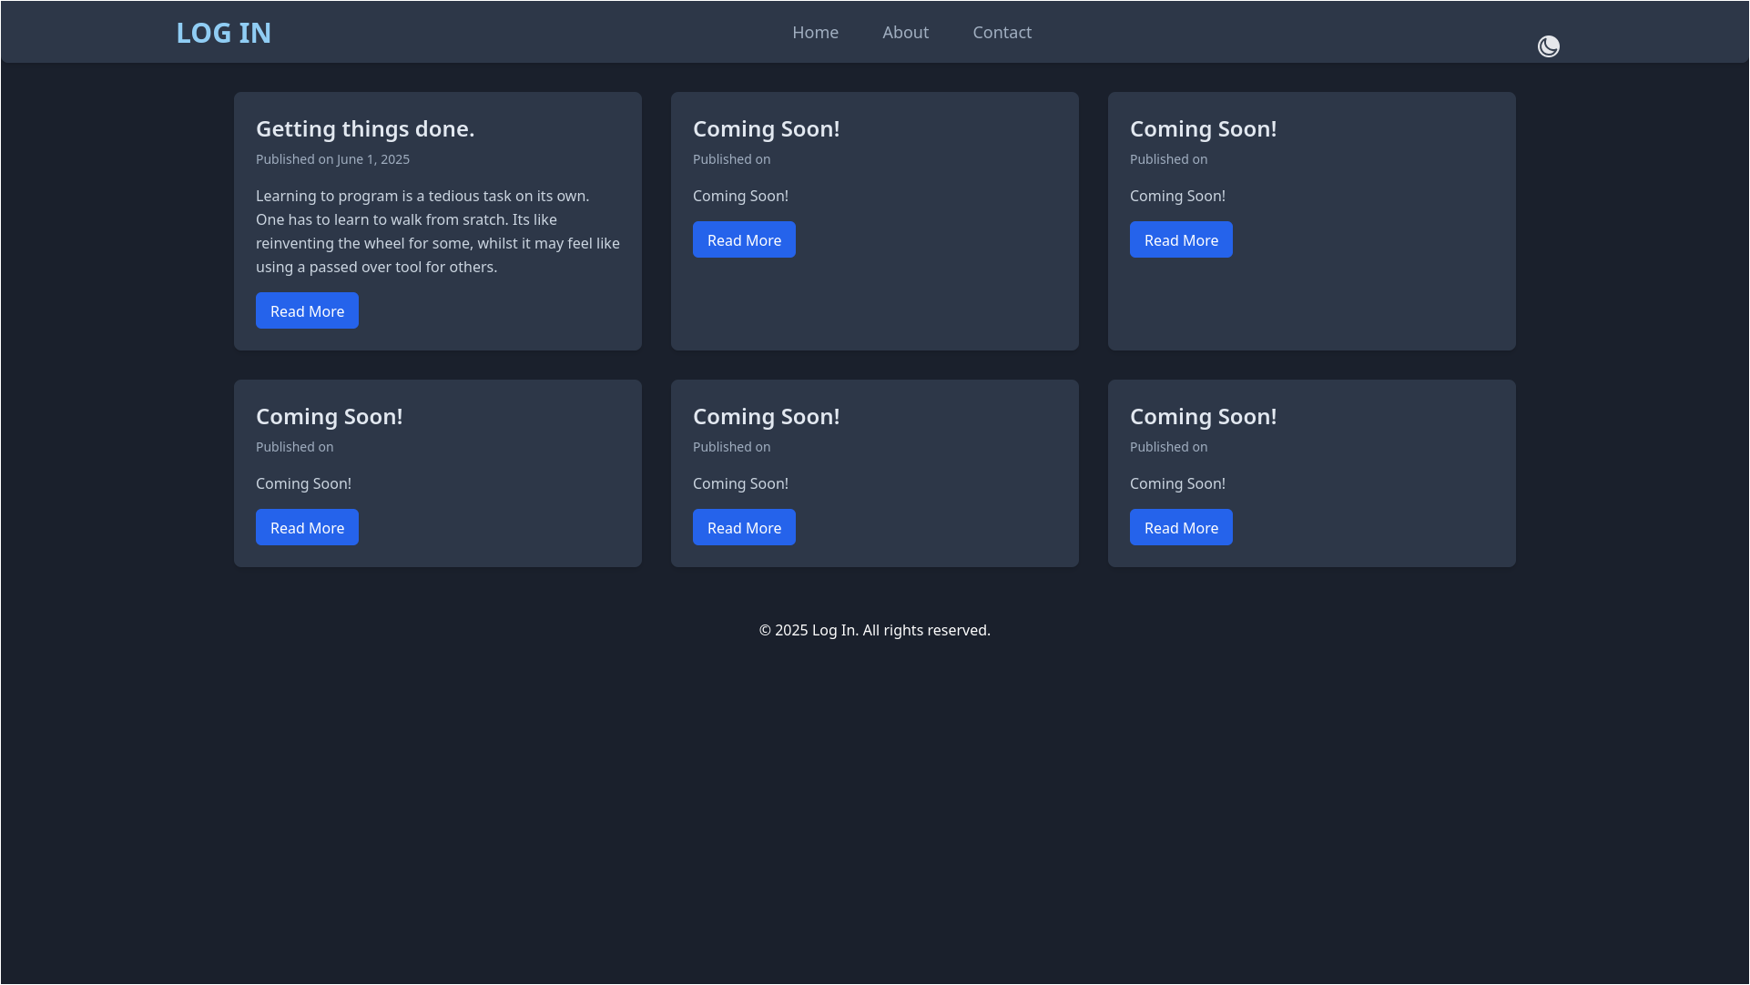Image resolution: width=1750 pixels, height=985 pixels.
Task: Click the bottom middle Coming Soon title
Action: (766, 417)
